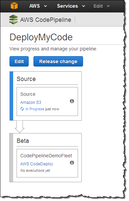Click the Release change button
This screenshot has height=201, width=129.
[58, 62]
